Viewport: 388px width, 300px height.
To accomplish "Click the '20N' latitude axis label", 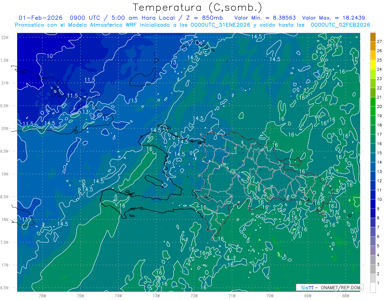I will click(5, 128).
